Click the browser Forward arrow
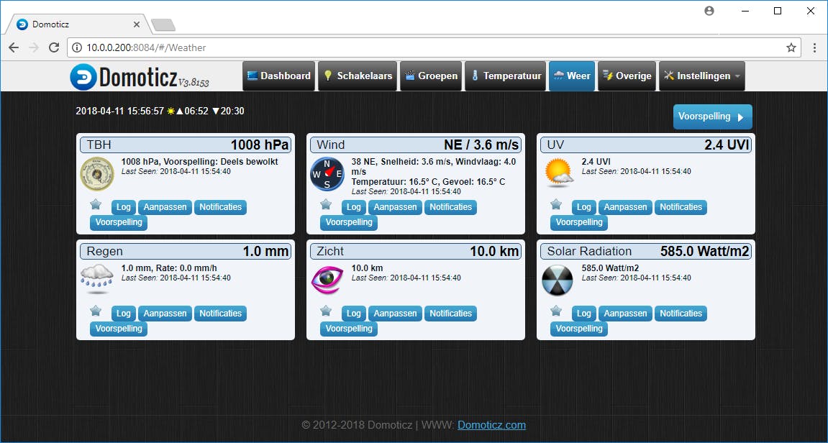Screen dimensions: 828x443 click(34, 47)
